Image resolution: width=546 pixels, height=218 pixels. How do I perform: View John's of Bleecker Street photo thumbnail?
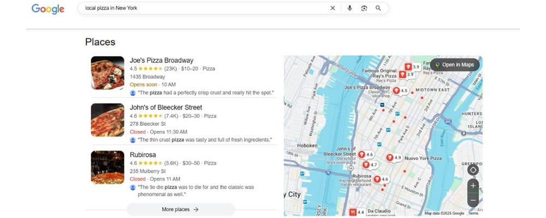(x=108, y=120)
